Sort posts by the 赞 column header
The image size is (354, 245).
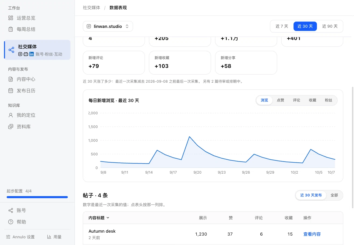coord(231,218)
